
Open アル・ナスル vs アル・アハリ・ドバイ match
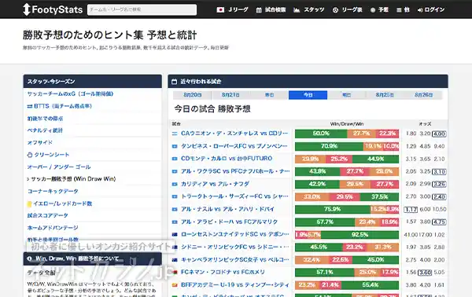[227, 209]
